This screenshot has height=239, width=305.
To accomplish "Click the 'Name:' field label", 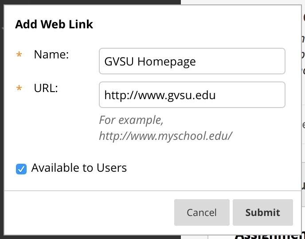I will point(51,55).
